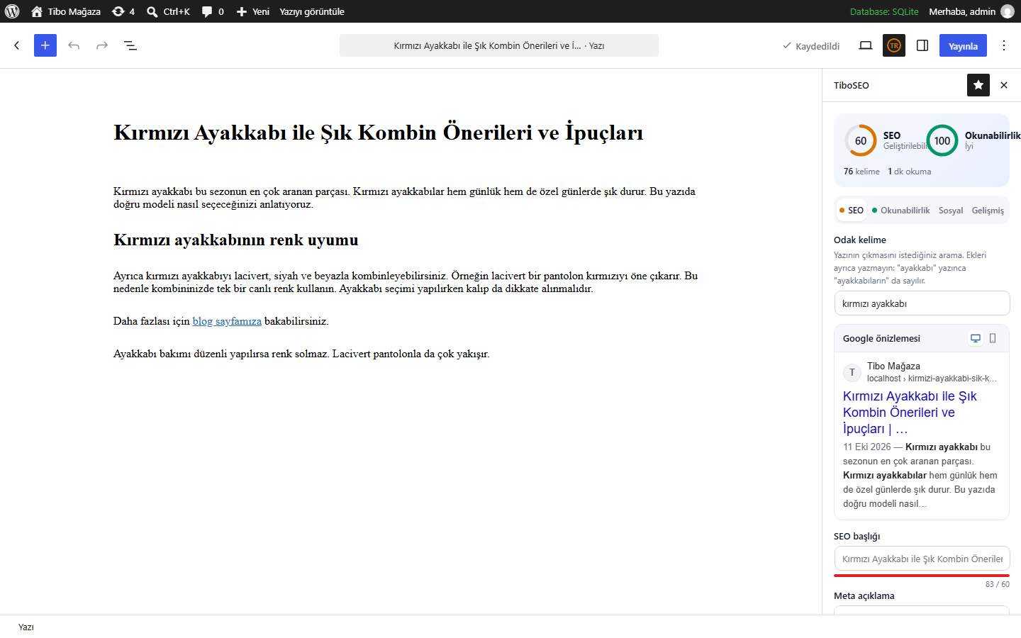The image size is (1021, 638).
Task: Click the Kaydedildi saved status
Action: click(x=811, y=46)
